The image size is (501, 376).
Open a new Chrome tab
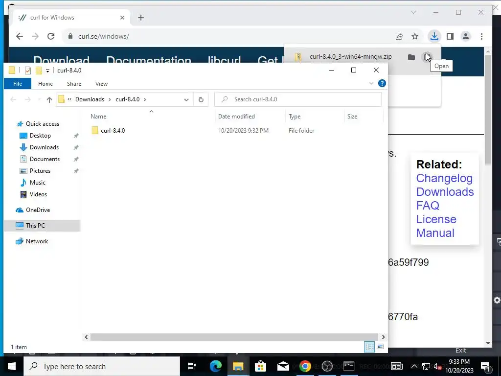(141, 18)
